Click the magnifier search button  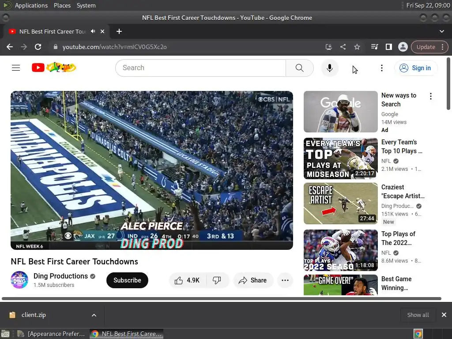[x=300, y=68]
